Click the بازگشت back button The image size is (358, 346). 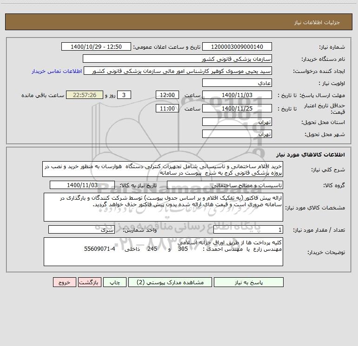(x=89, y=282)
